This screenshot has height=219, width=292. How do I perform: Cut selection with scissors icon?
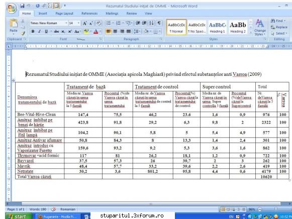click(x=23, y=21)
